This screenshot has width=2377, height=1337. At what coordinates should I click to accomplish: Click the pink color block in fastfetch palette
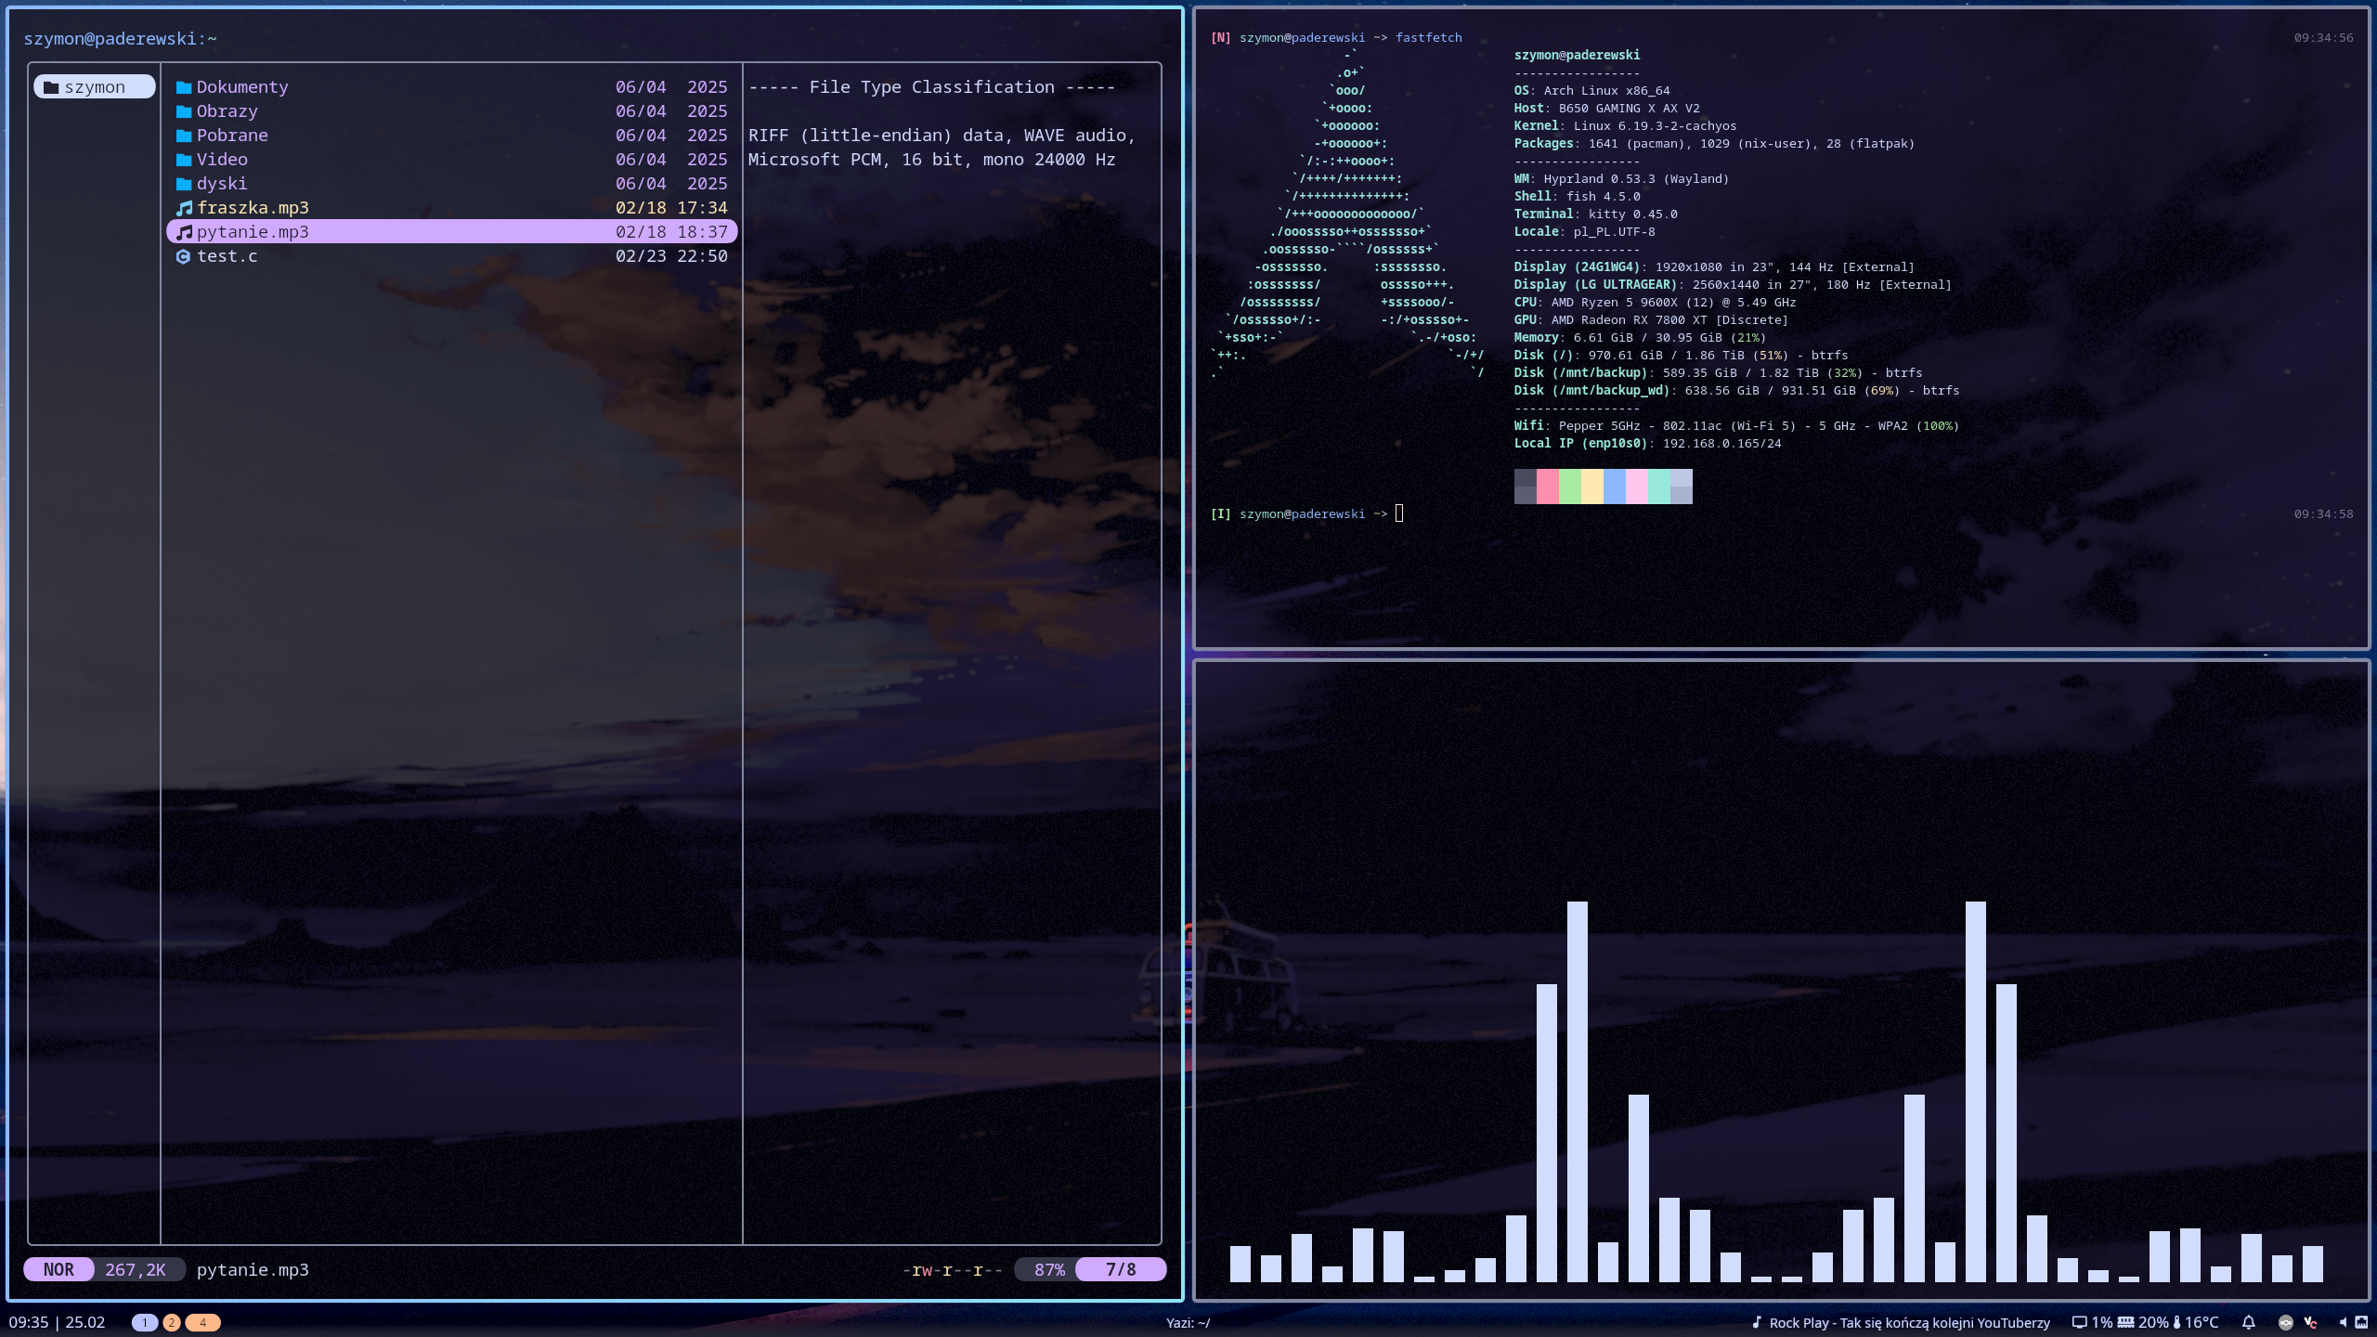pos(1548,487)
